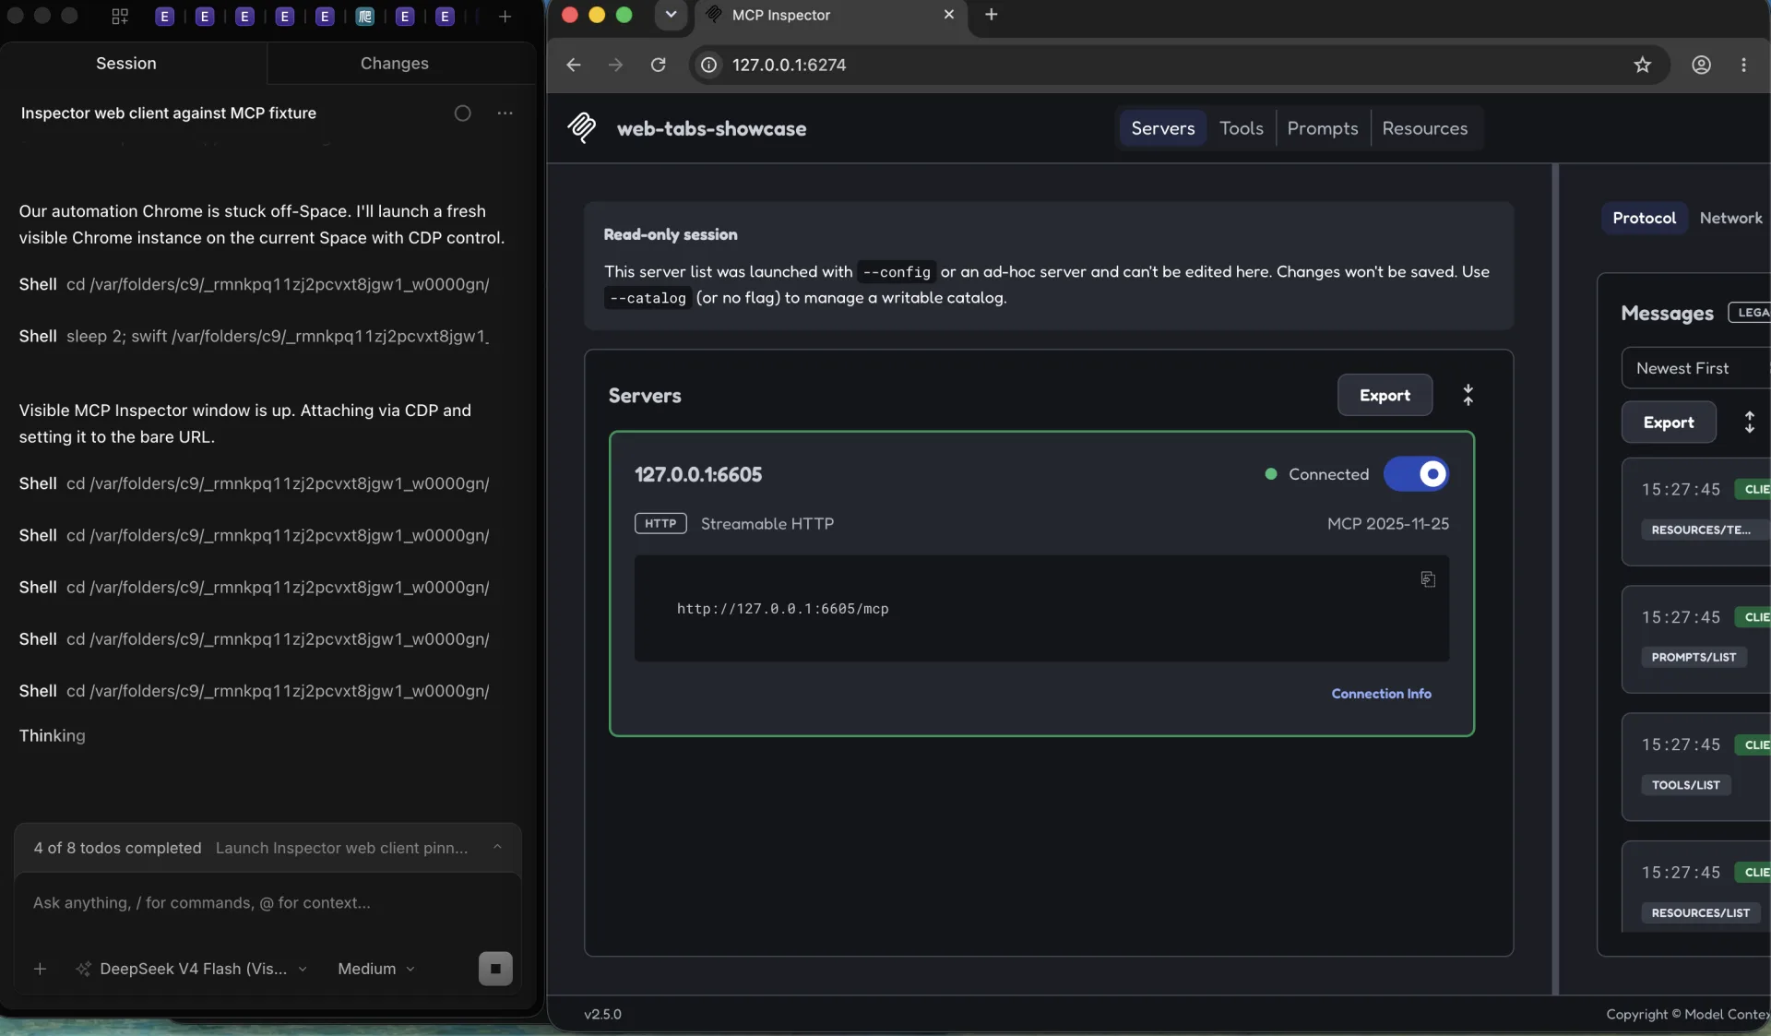The height and width of the screenshot is (1036, 1771).
Task: View site information icon in address bar
Action: (x=708, y=65)
